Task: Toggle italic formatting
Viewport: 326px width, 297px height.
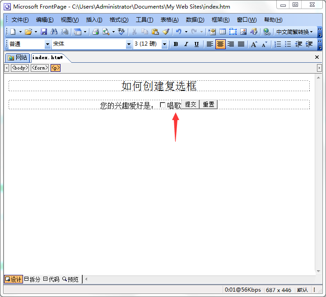Action: [x=186, y=44]
